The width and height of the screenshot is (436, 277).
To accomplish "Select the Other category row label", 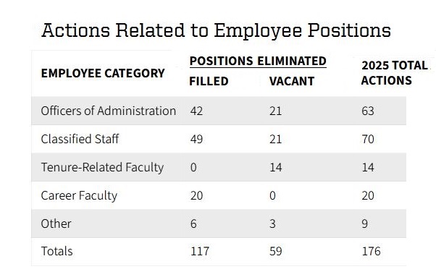I will [56, 223].
